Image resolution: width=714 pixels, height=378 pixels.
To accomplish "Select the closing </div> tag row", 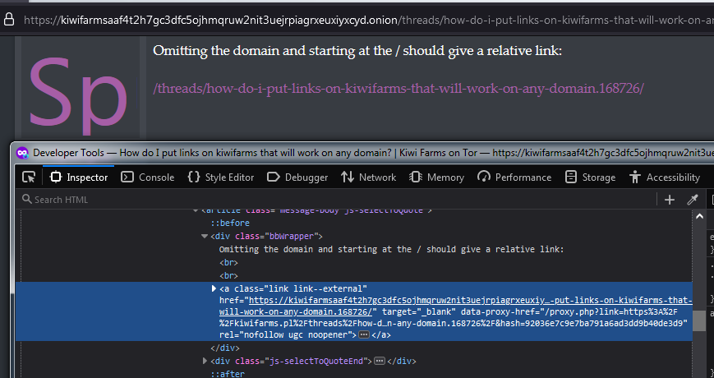I will tap(225, 348).
